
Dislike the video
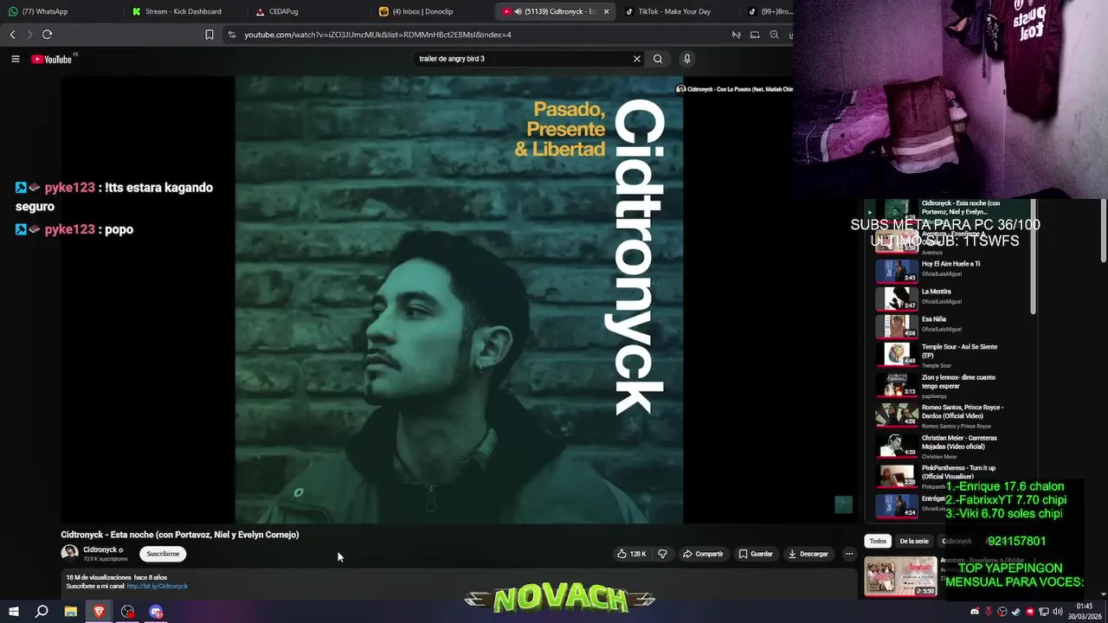663,554
